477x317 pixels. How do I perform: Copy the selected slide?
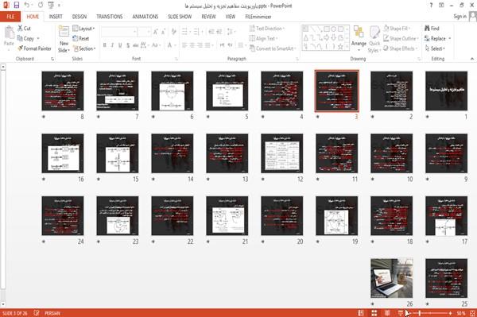[25, 38]
